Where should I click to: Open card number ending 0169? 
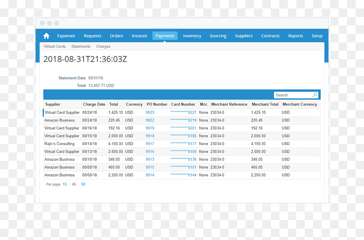pyautogui.click(x=183, y=152)
